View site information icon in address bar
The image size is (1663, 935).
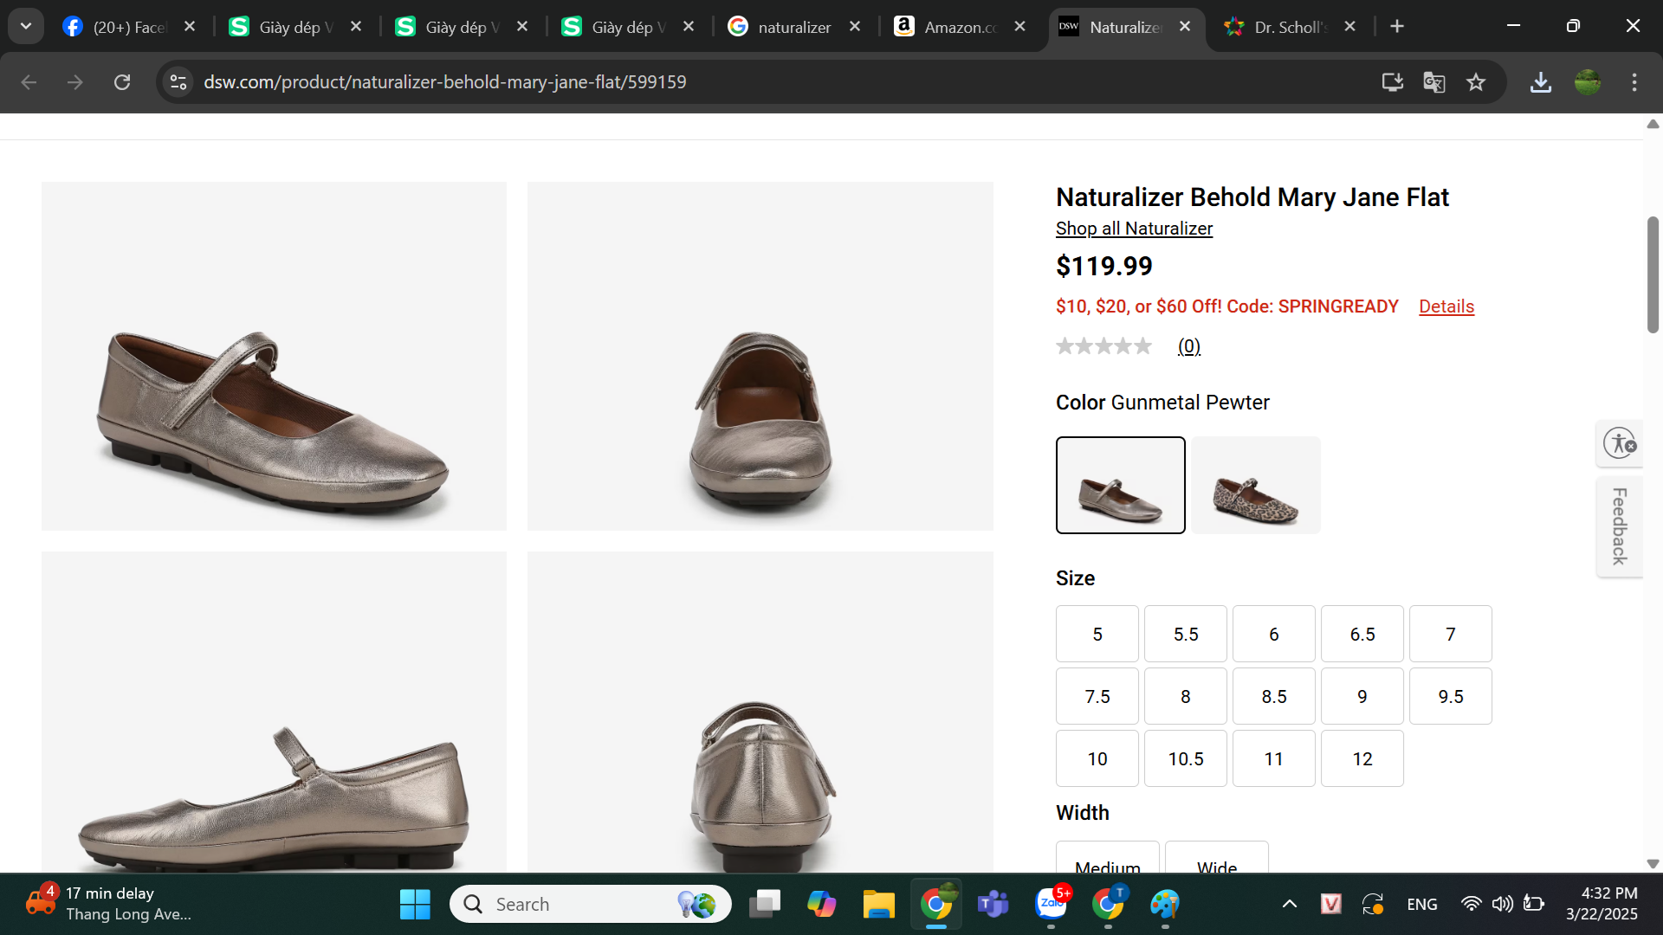pyautogui.click(x=178, y=82)
